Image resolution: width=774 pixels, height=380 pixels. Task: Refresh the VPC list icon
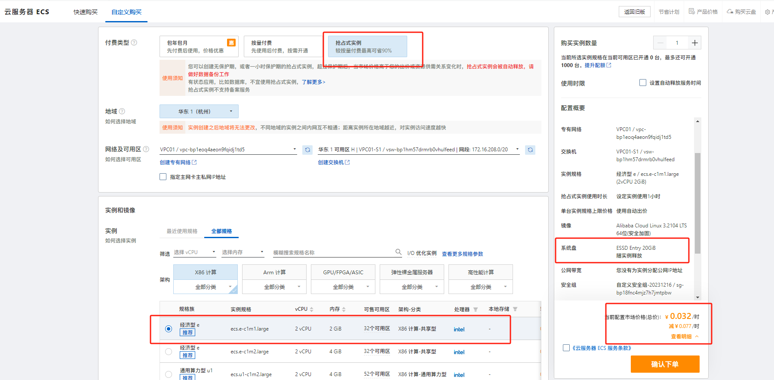click(307, 150)
